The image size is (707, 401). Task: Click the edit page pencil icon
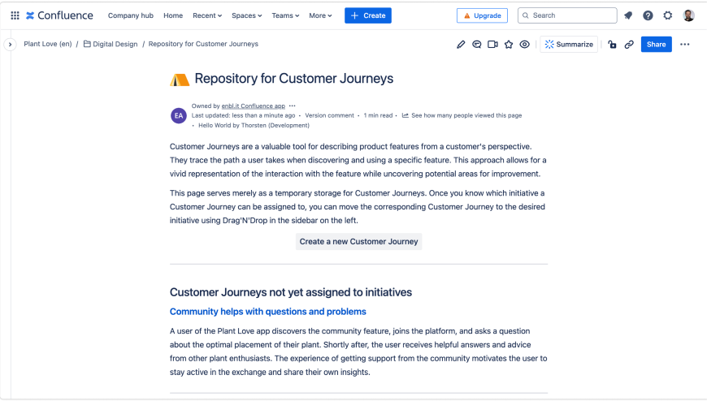461,45
